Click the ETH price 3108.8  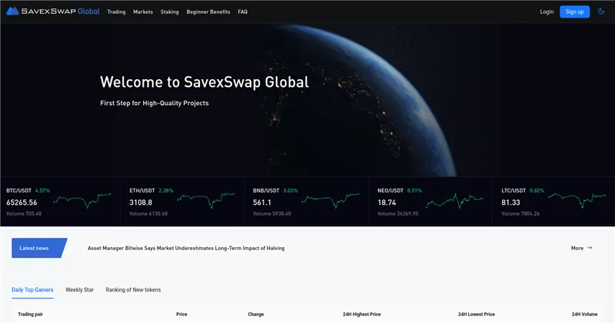coord(141,203)
